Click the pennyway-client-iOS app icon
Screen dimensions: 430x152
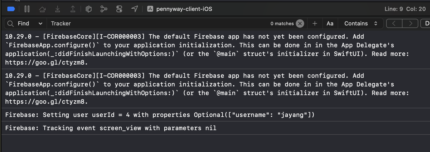pyautogui.click(x=150, y=9)
